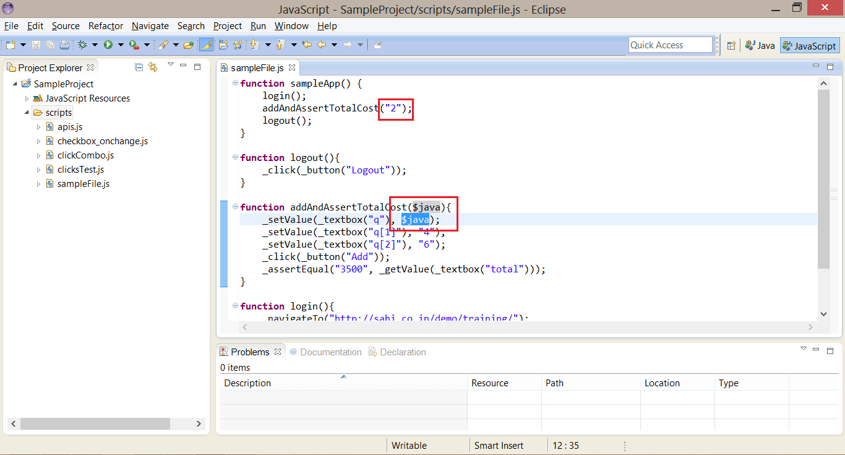The width and height of the screenshot is (845, 455).
Task: Toggle the JavaScript perspective button
Action: coord(809,45)
